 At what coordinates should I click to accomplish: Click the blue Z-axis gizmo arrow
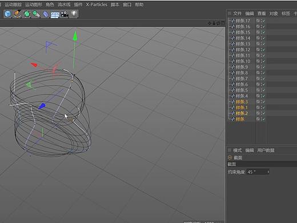[42, 106]
